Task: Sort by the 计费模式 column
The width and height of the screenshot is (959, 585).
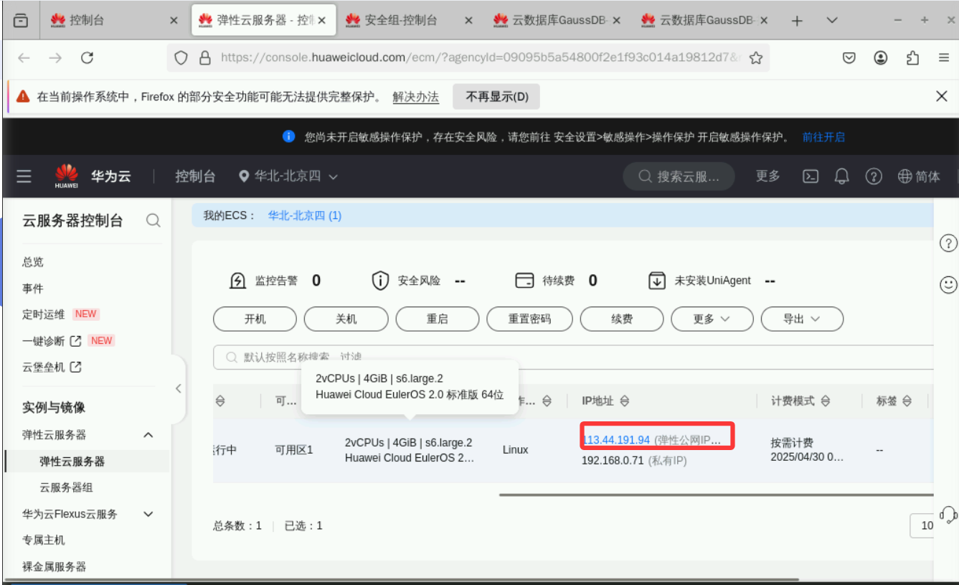Action: 826,401
